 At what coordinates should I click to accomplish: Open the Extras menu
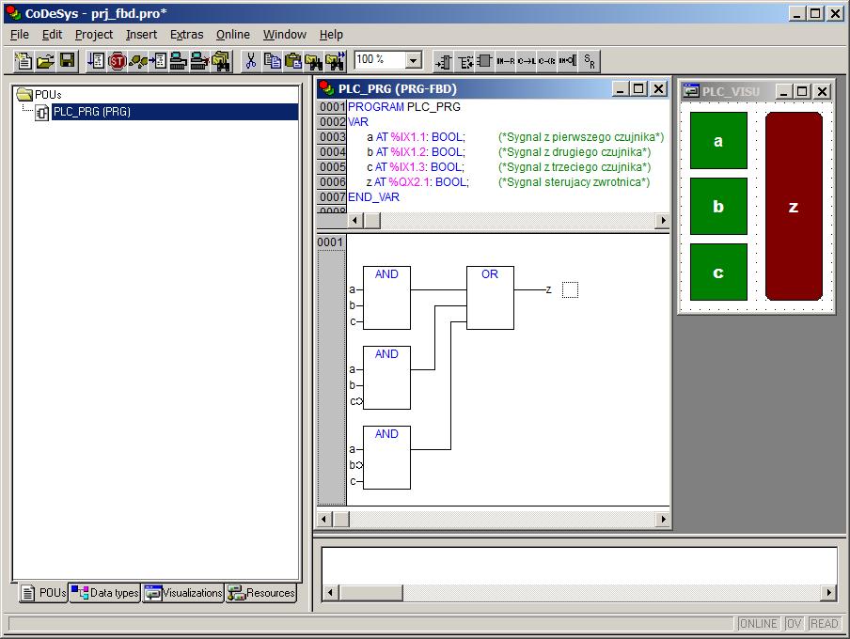186,35
